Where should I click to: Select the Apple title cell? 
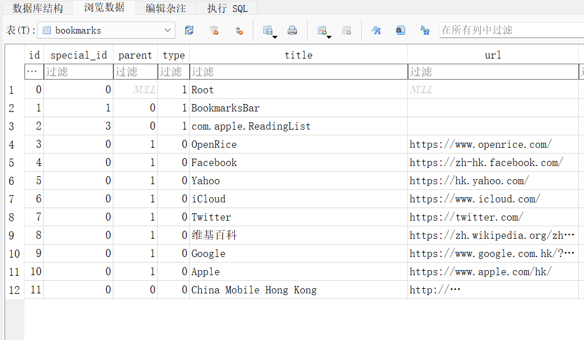click(299, 272)
